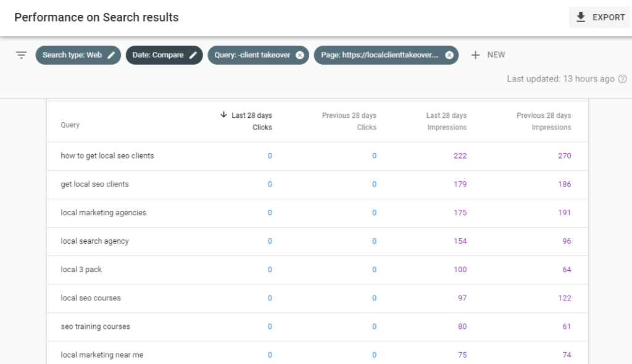The width and height of the screenshot is (632, 364).
Task: Sort by Previous 28 days Impressions header
Action: click(x=543, y=121)
